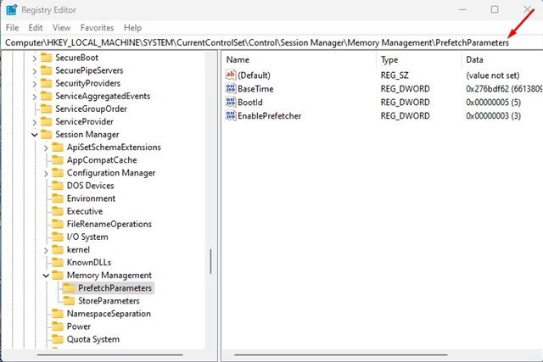The image size is (543, 362).
Task: Select the SecurePipeServers folder icon
Action: pos(46,70)
